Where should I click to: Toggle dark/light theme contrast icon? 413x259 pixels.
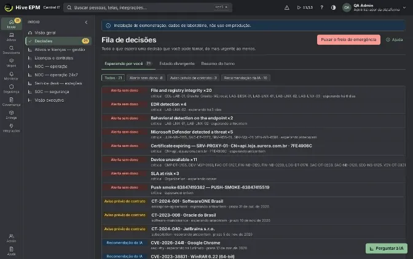pos(334,7)
